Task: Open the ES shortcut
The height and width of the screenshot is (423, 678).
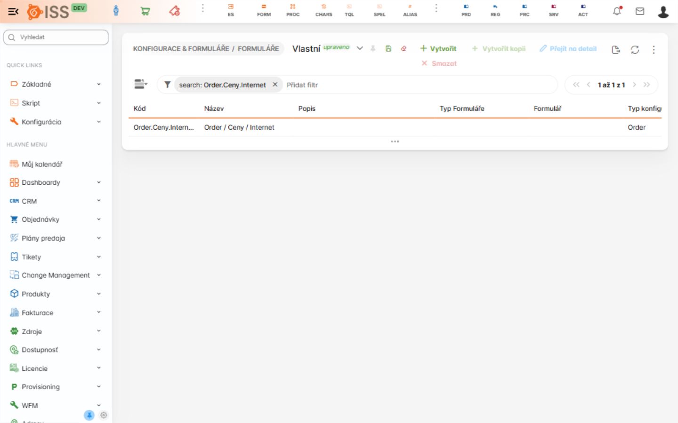Action: [231, 10]
